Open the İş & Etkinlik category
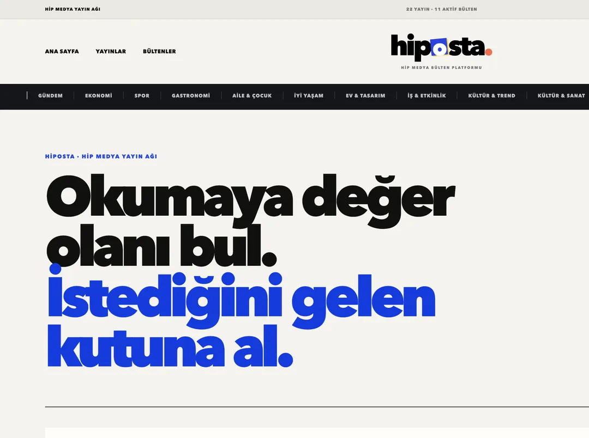 [x=426, y=96]
